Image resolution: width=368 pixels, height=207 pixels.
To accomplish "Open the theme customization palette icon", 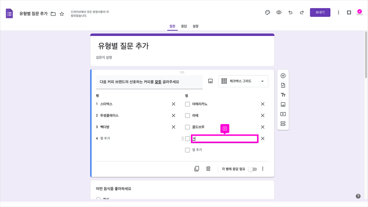I will (267, 12).
